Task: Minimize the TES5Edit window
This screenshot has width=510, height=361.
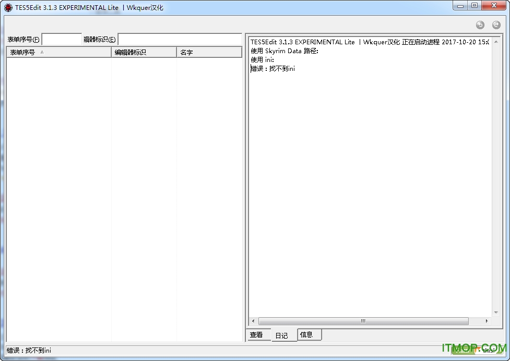Action: (x=460, y=6)
